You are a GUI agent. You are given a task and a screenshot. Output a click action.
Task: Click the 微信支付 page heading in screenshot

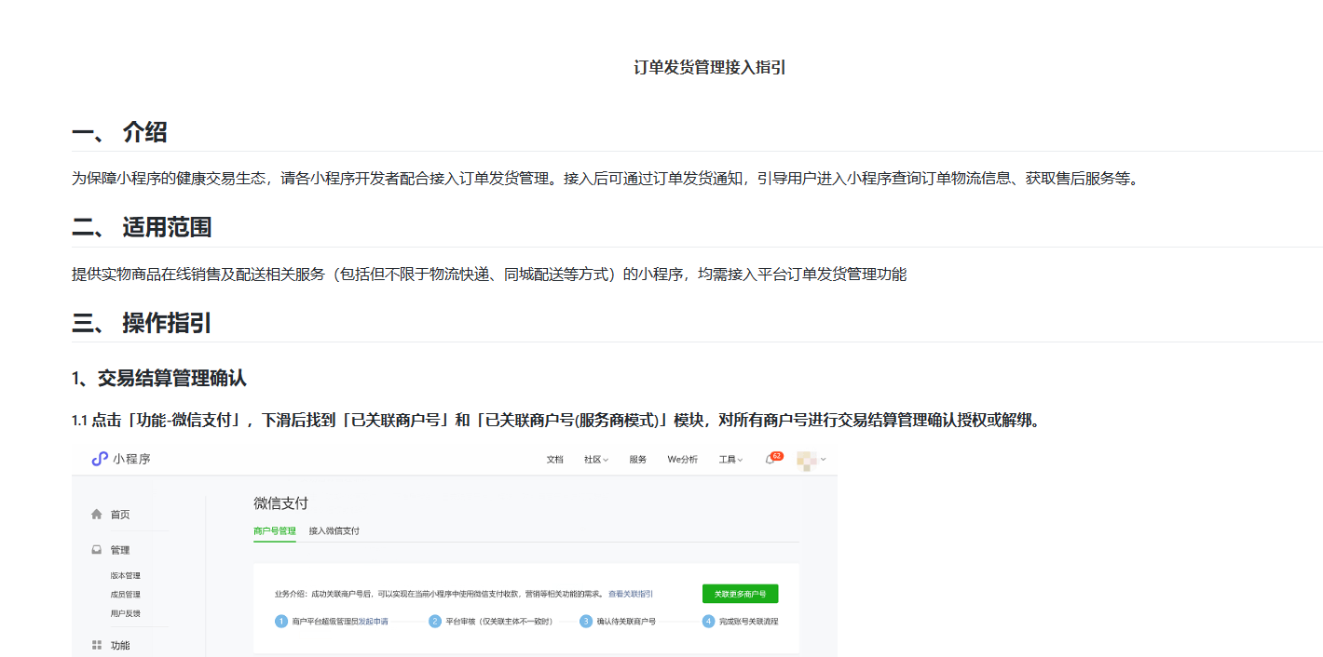pyautogui.click(x=280, y=503)
